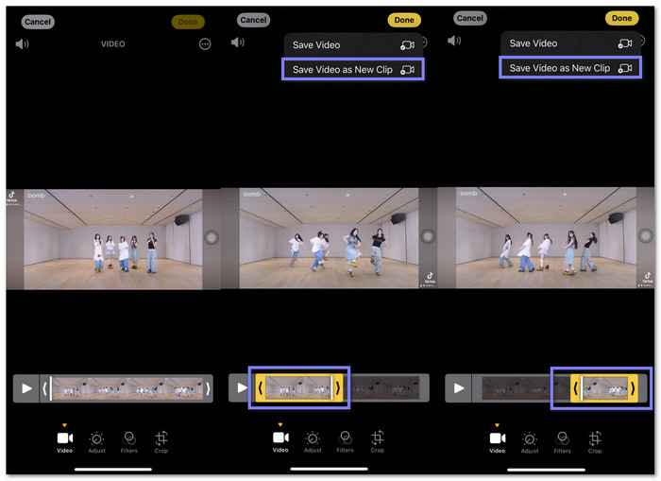
Task: Select the Crop icon in the right screen
Action: click(x=595, y=440)
